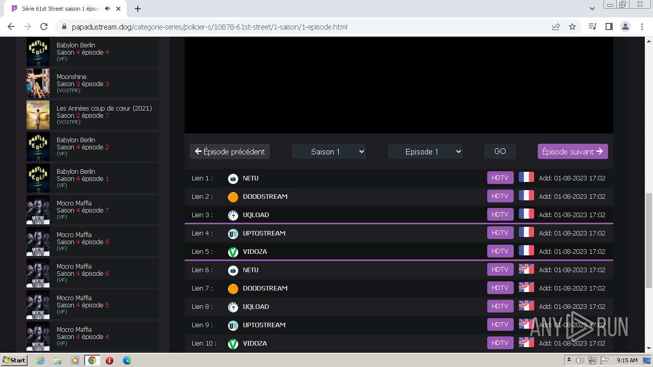
Task: Click the green VIDOZA icon in Lien 5
Action: [x=233, y=252]
